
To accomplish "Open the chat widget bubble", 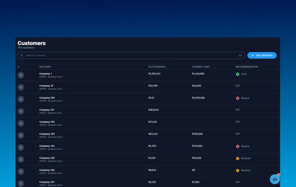I will coord(274,179).
